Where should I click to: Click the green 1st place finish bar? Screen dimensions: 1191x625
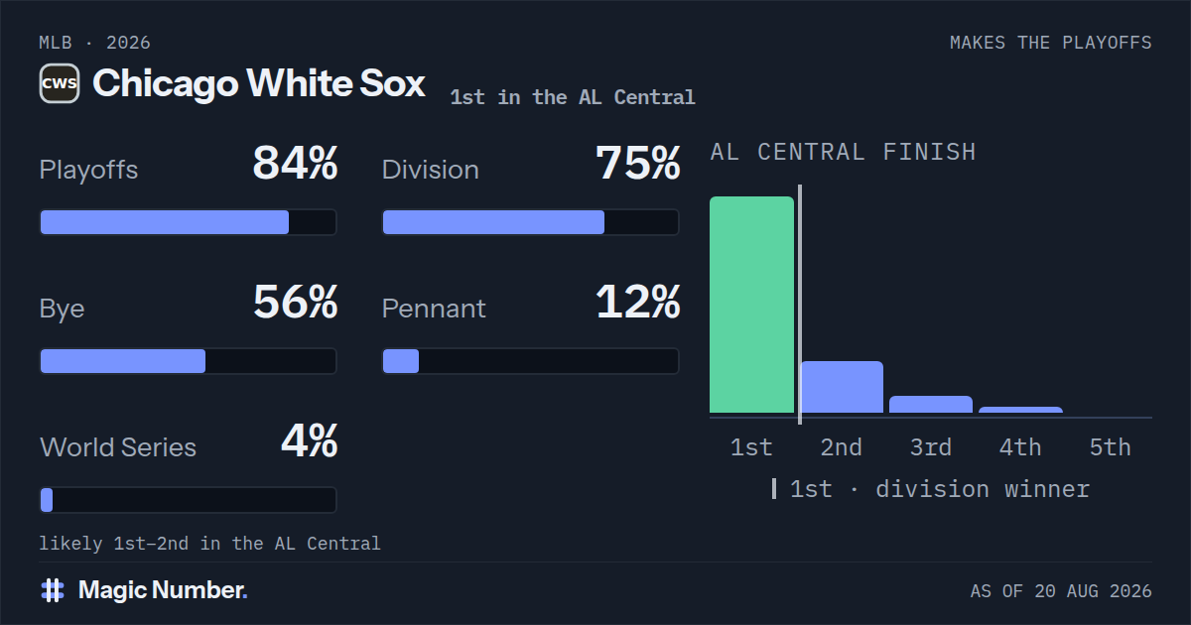751,305
